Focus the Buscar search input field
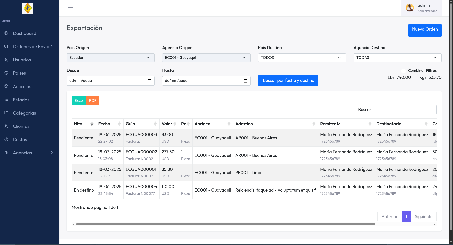 click(x=405, y=110)
